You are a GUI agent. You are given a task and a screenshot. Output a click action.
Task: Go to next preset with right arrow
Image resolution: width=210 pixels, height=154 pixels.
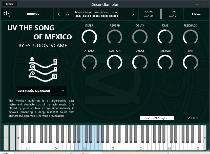click(133, 14)
